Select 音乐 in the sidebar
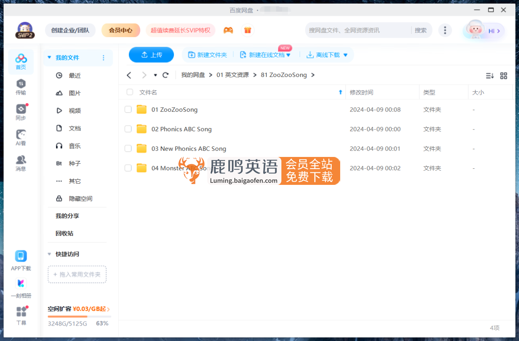519x341 pixels. pos(75,146)
